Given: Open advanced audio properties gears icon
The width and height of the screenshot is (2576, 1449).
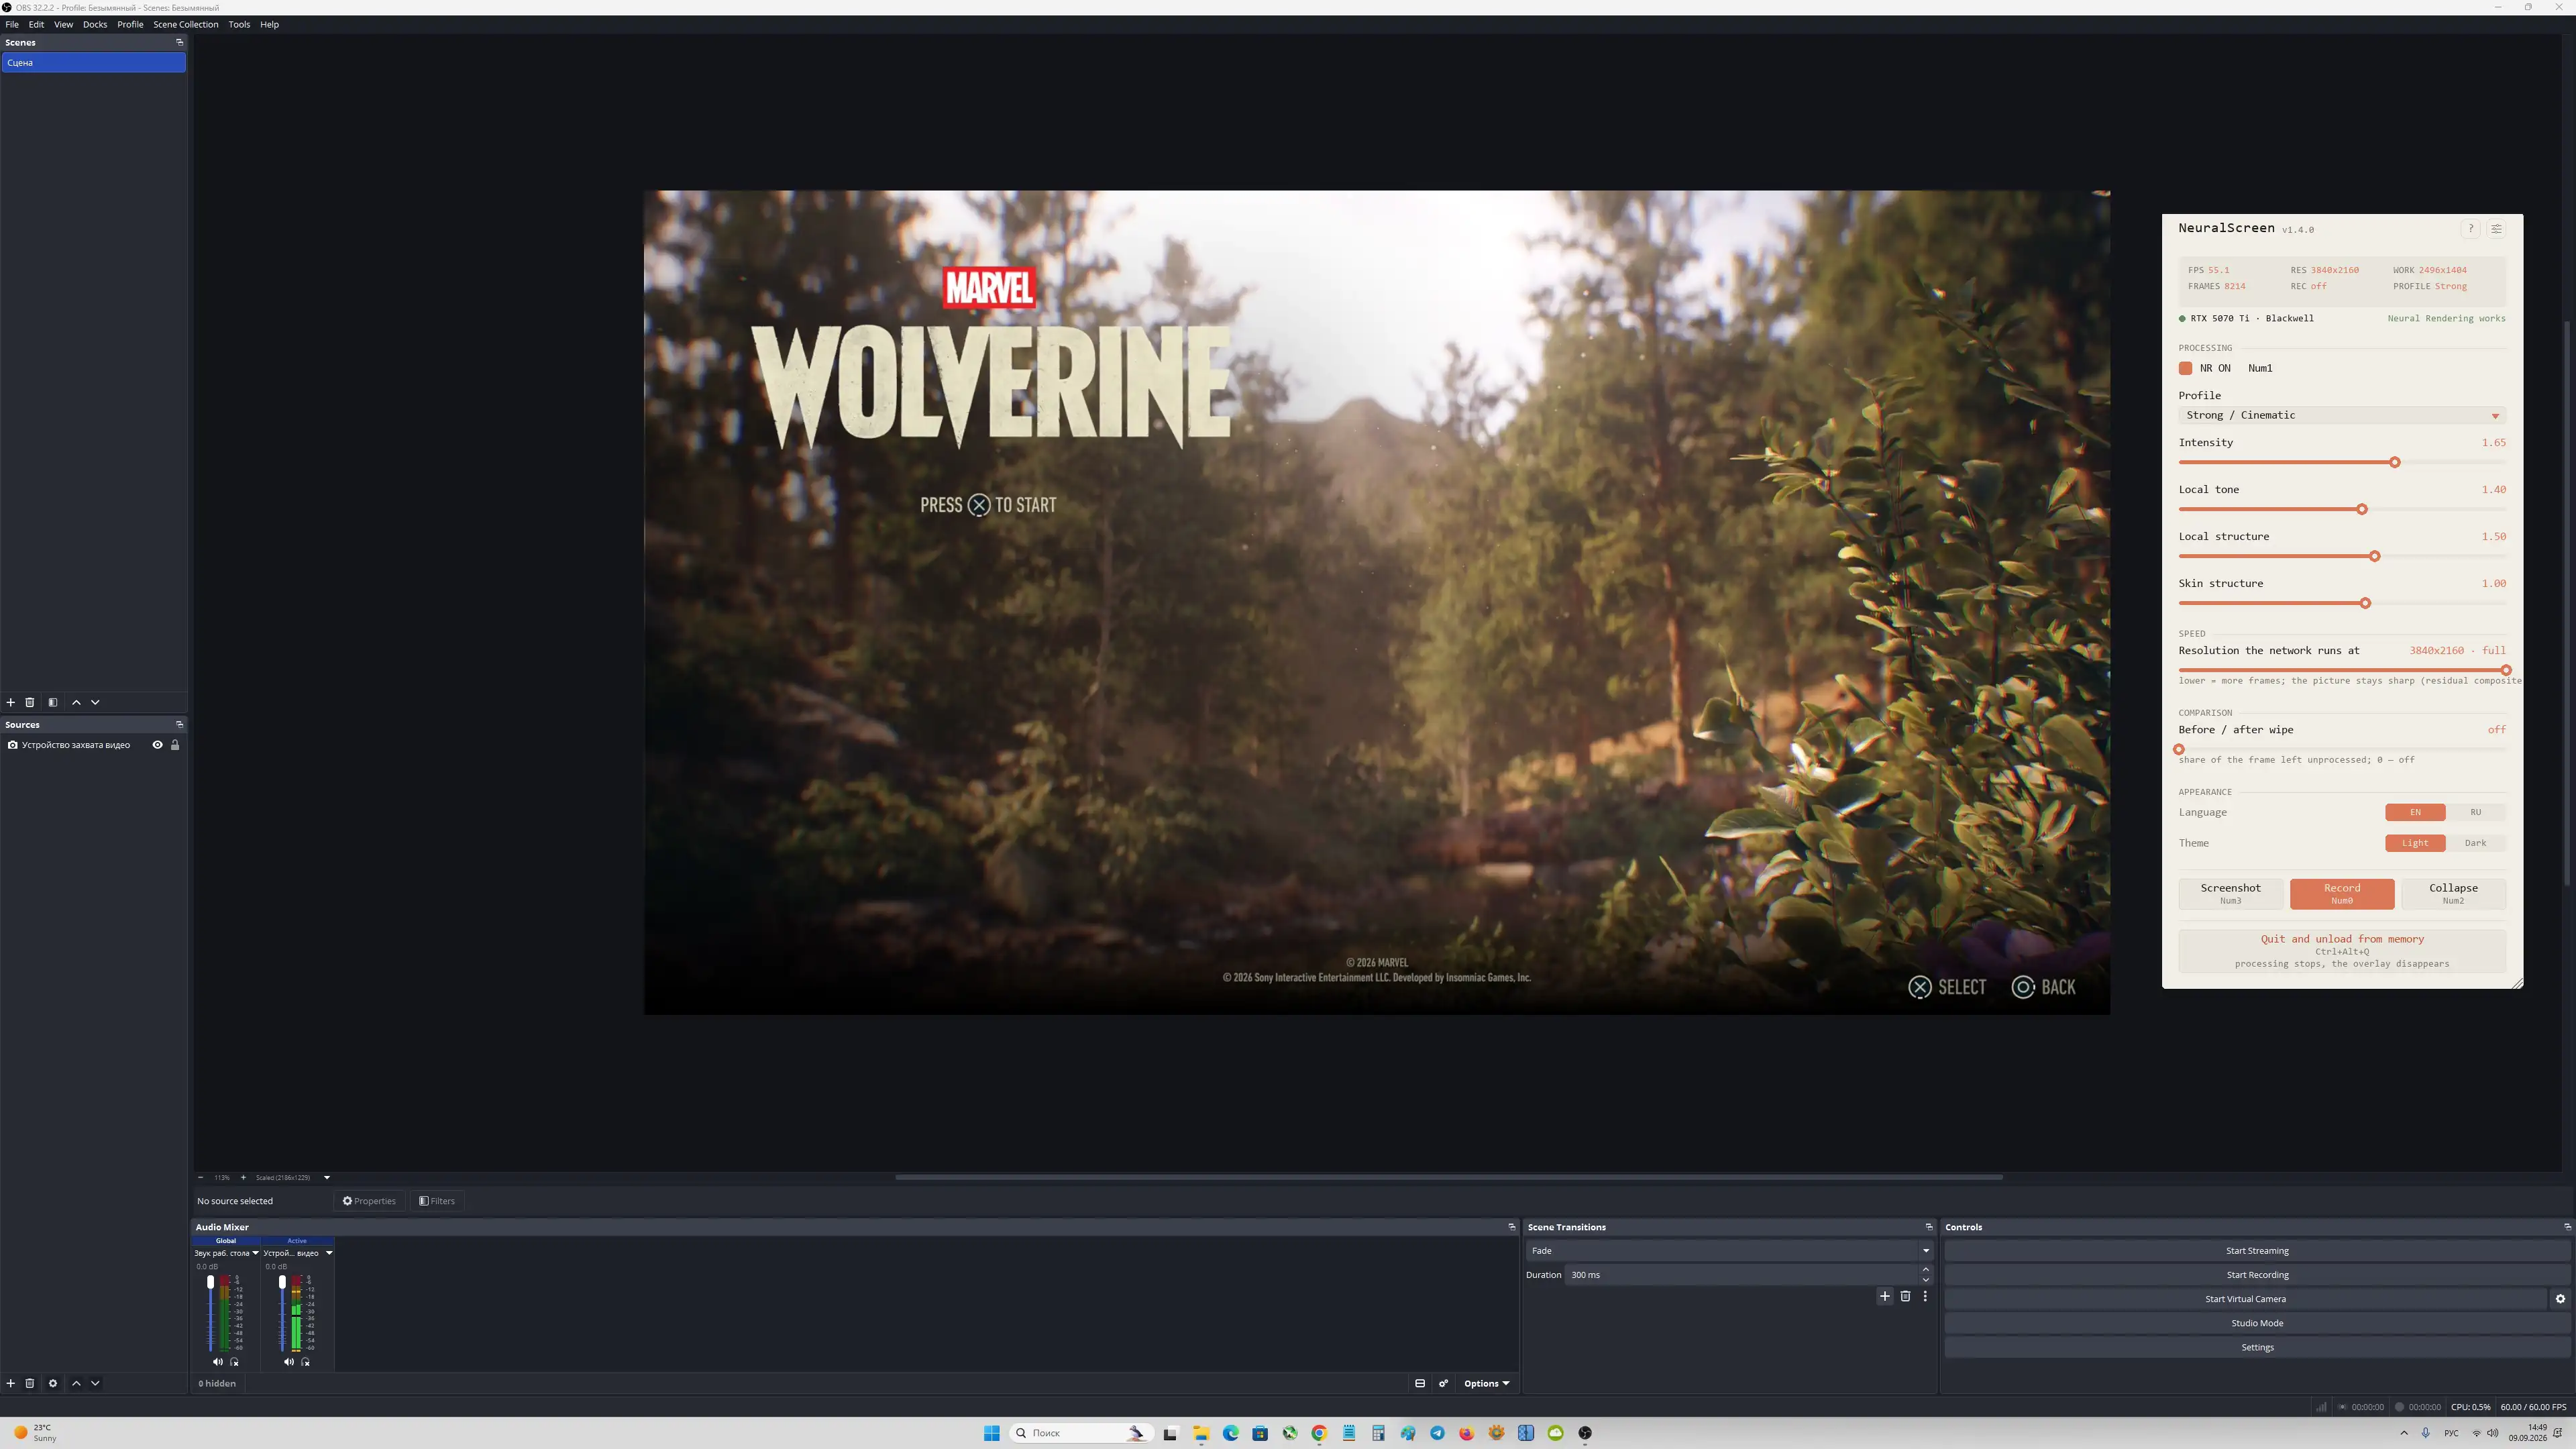Looking at the screenshot, I should (1444, 1383).
